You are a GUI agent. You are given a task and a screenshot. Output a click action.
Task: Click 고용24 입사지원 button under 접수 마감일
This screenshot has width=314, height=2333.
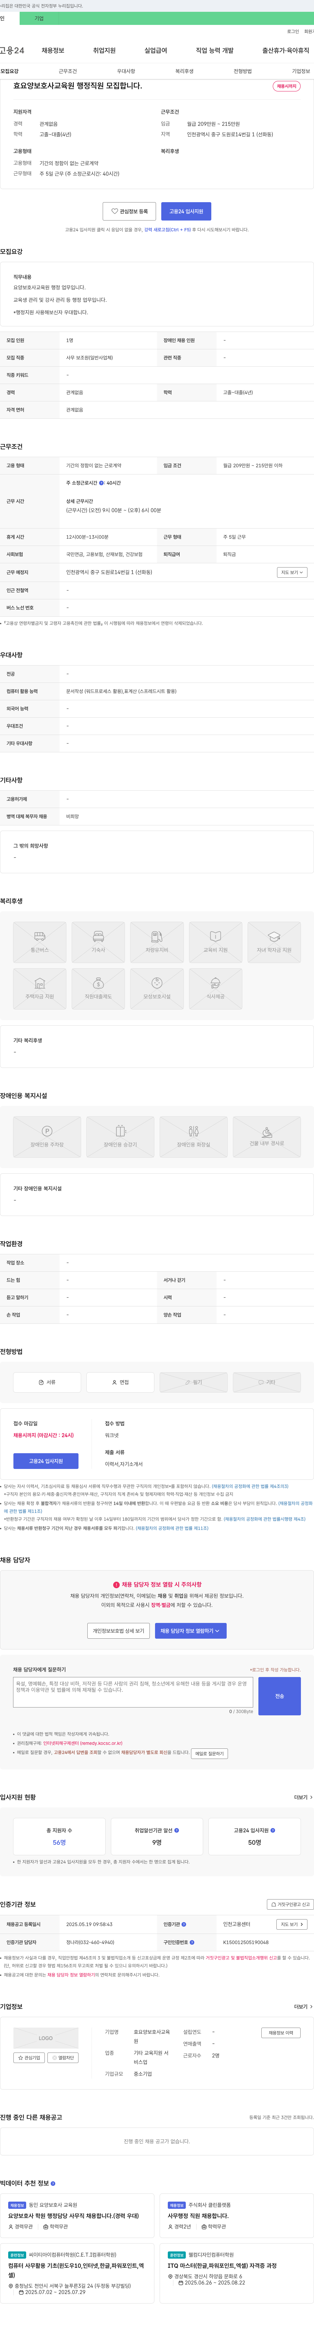[x=46, y=1461]
